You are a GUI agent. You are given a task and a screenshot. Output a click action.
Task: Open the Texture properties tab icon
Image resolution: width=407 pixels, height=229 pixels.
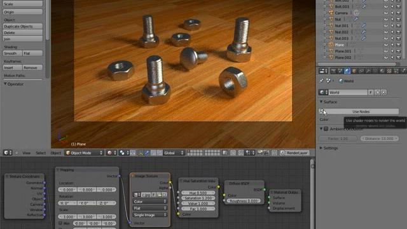[389, 71]
